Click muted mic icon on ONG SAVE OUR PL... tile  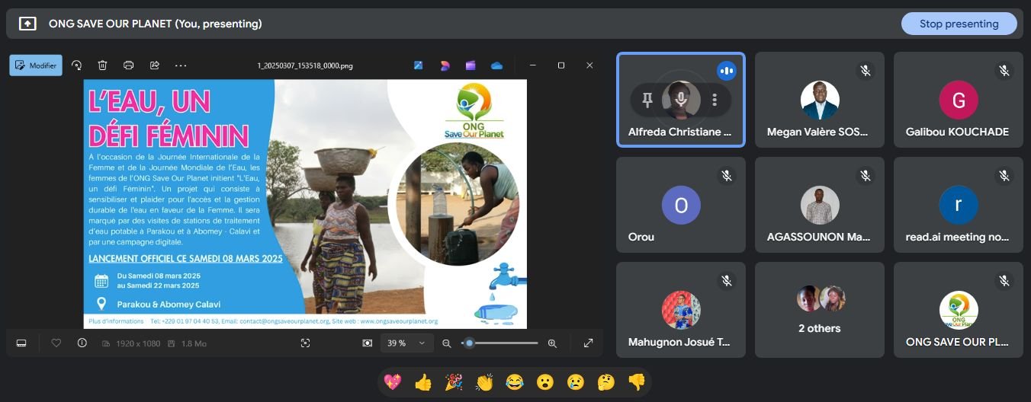(1004, 281)
